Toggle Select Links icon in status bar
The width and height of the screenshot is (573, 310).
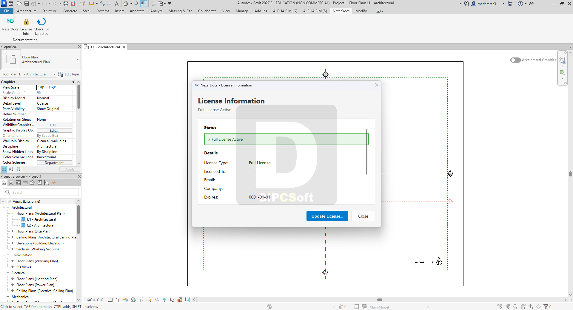pos(500,306)
